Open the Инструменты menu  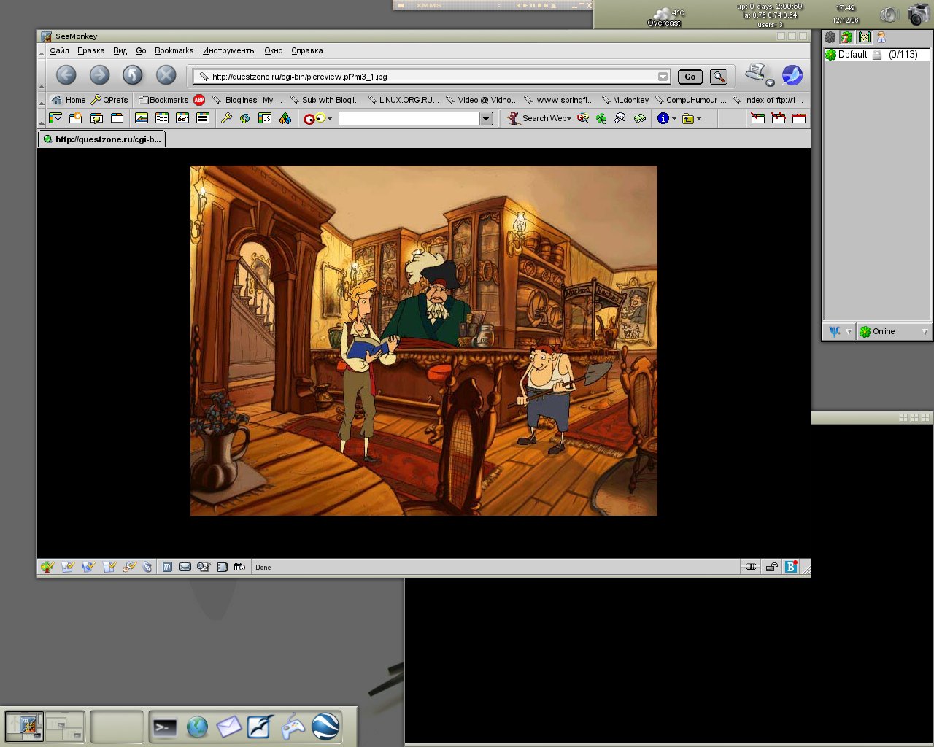[x=229, y=50]
